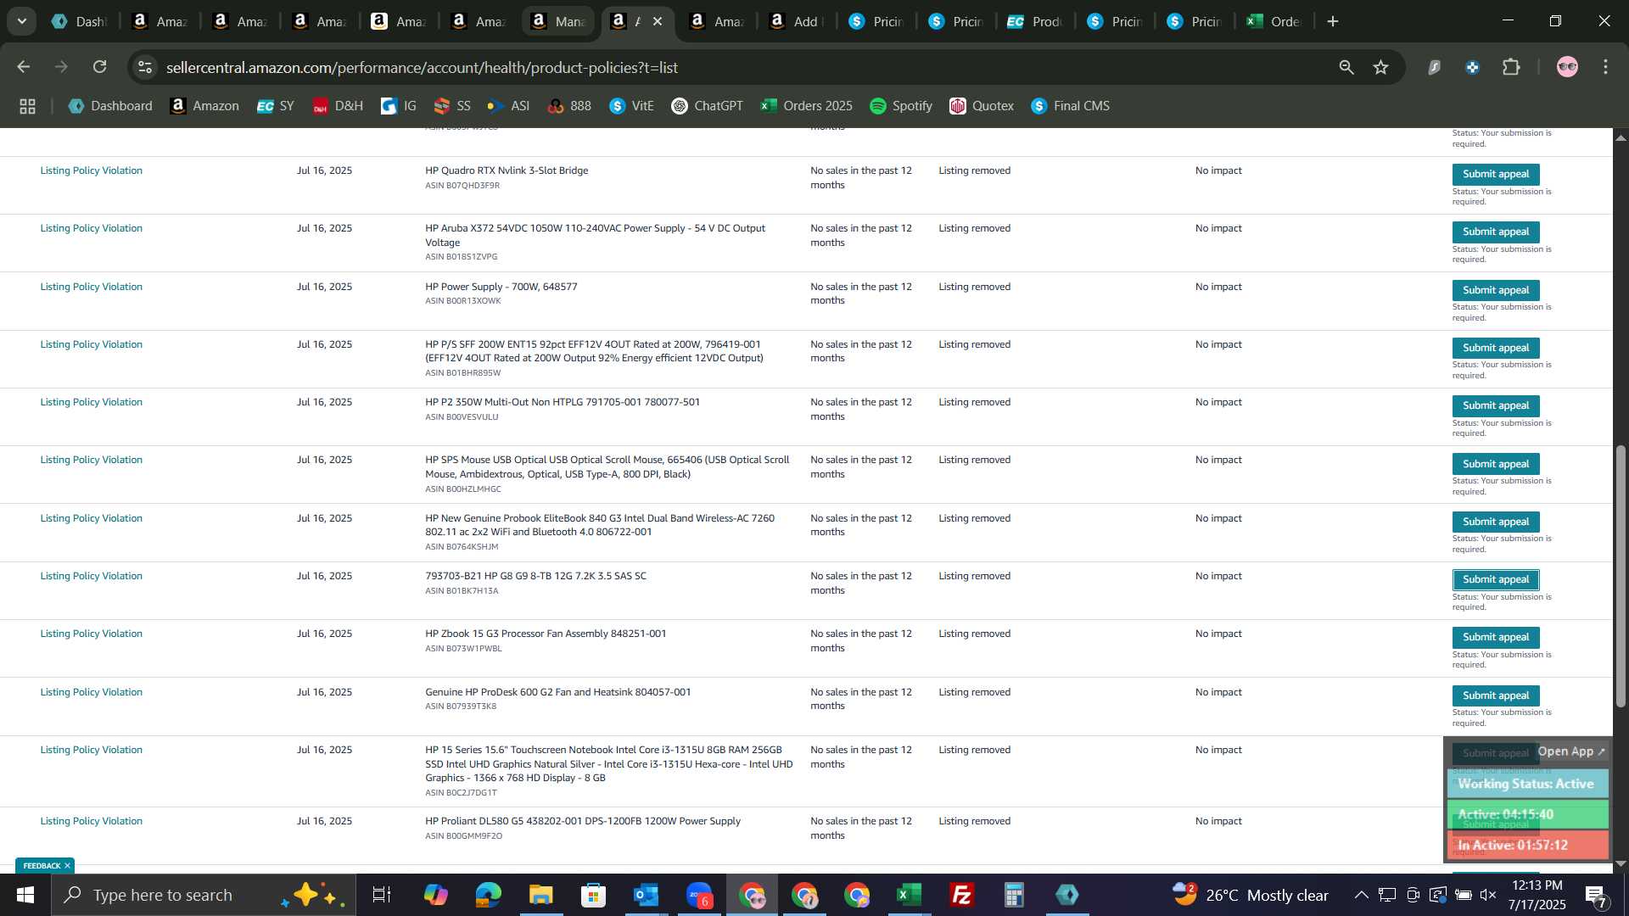Open Dashboard bookmark
The image size is (1629, 916).
[x=110, y=106]
